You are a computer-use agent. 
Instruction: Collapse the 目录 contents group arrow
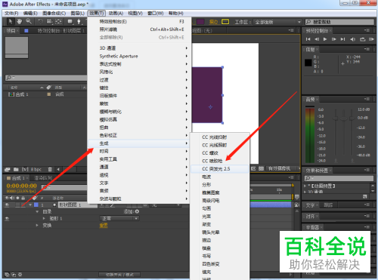pos(37,212)
